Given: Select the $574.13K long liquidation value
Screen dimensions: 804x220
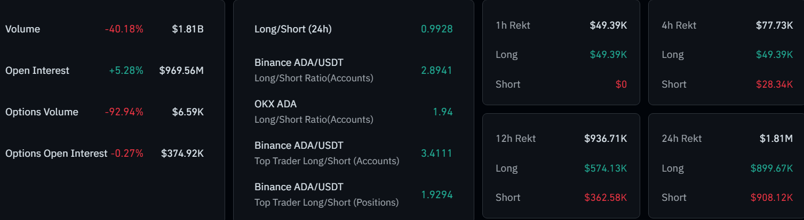Looking at the screenshot, I should 606,168.
